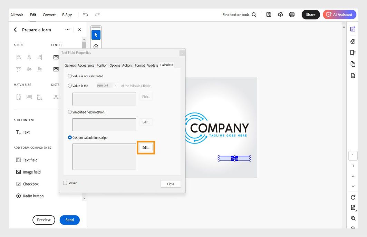Choose the Simplified field notation option
Viewport: 367px width, 237px height.
pyautogui.click(x=70, y=112)
